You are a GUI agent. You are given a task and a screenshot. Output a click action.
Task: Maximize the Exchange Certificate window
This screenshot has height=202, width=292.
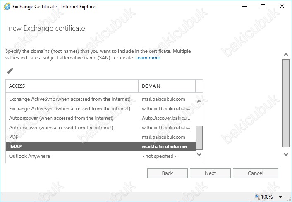click(x=263, y=6)
